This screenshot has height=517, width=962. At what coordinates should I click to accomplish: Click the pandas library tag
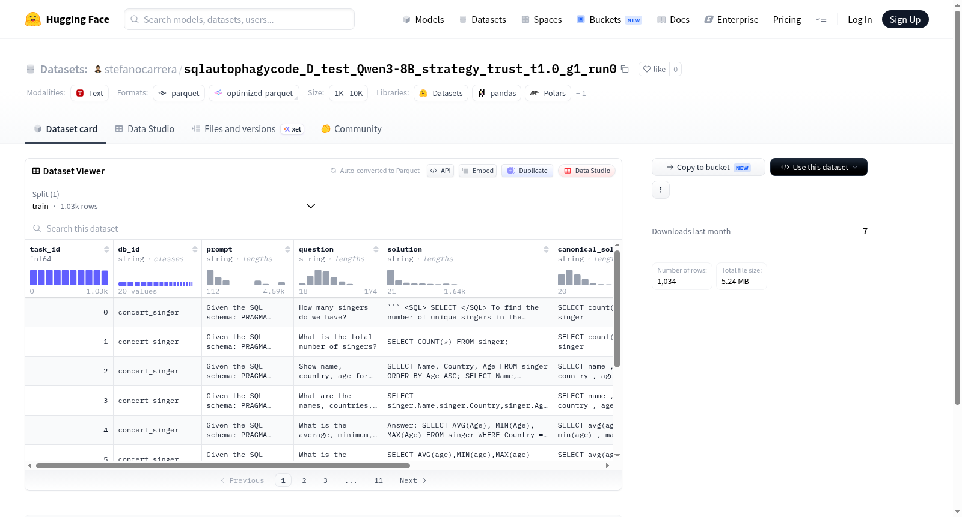point(497,93)
